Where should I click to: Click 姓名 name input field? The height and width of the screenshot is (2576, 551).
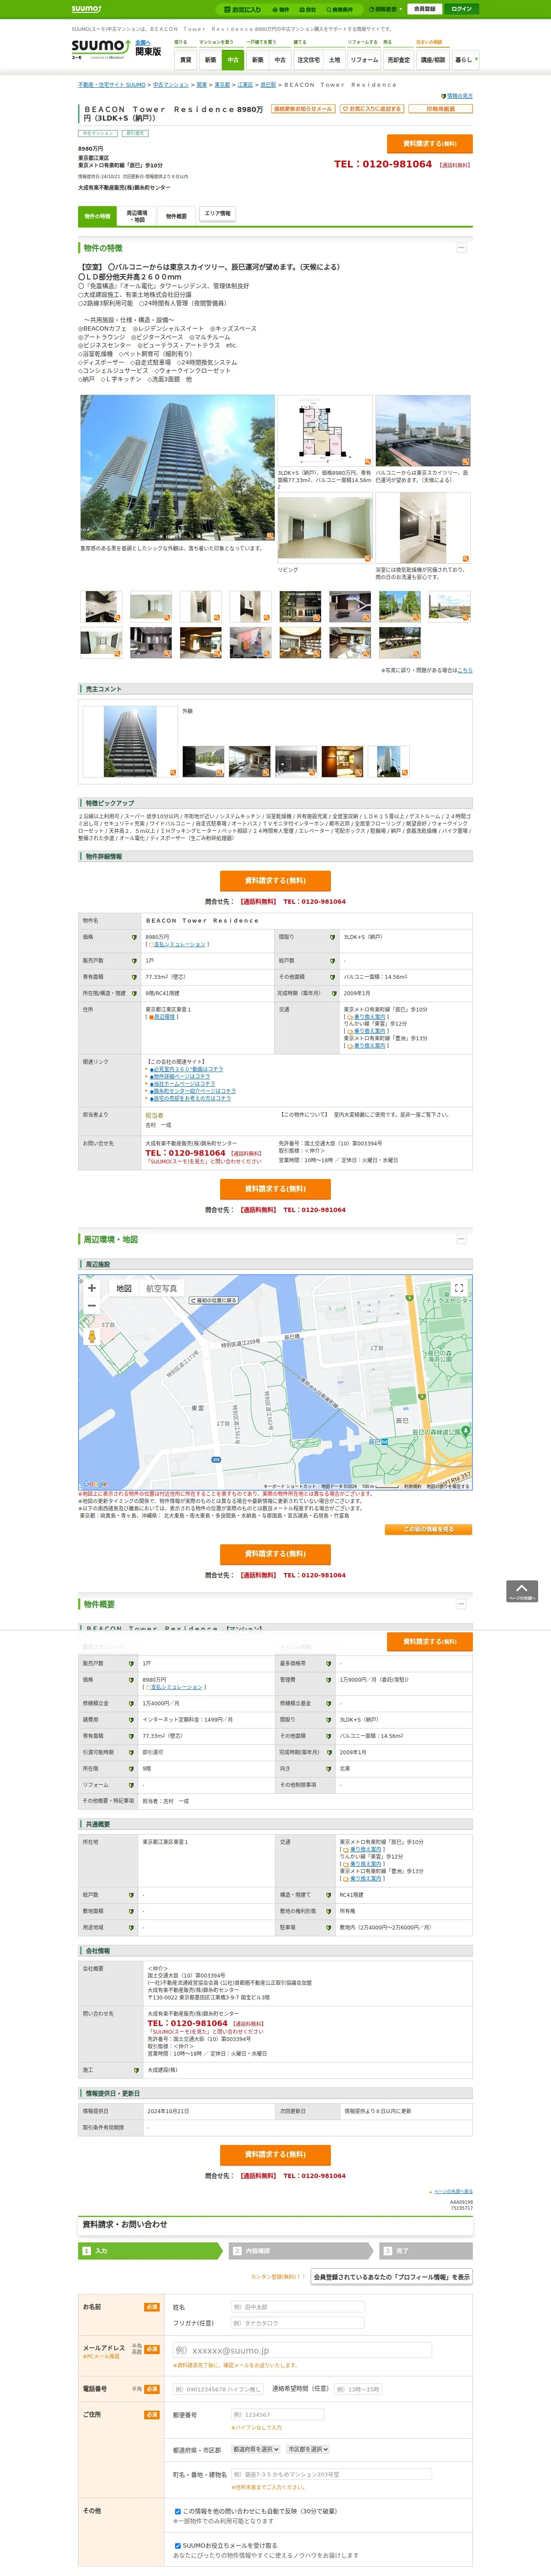point(298,2307)
